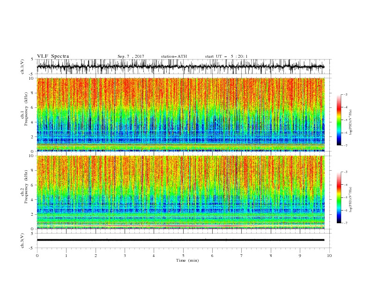371x287 pixels.
Task: Click time axis tick label "0"
Action: pyautogui.click(x=37, y=256)
